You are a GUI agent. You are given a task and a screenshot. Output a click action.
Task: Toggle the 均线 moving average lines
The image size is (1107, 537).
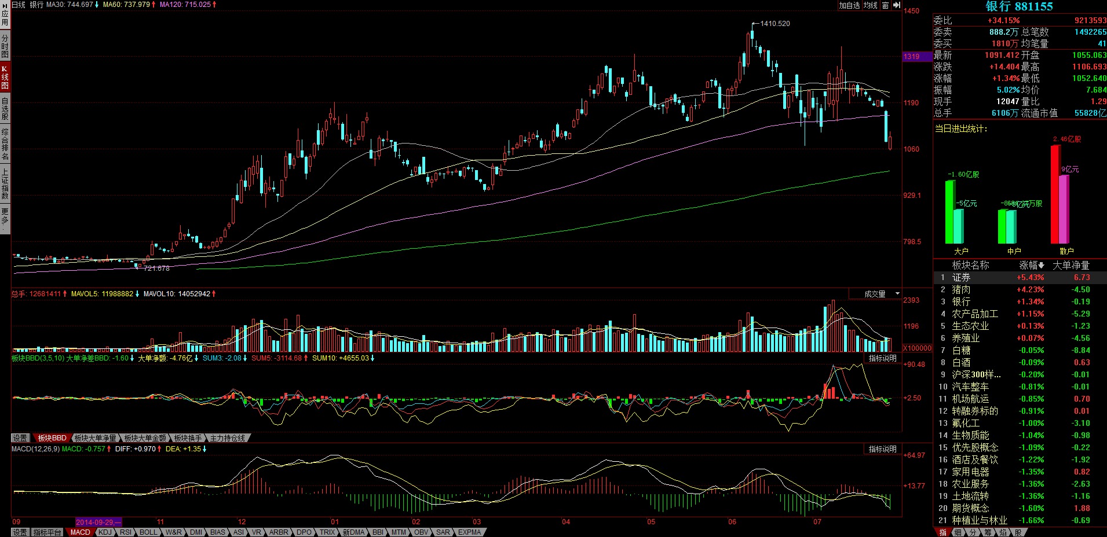871,5
